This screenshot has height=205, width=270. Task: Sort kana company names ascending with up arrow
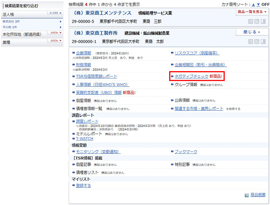253,5
